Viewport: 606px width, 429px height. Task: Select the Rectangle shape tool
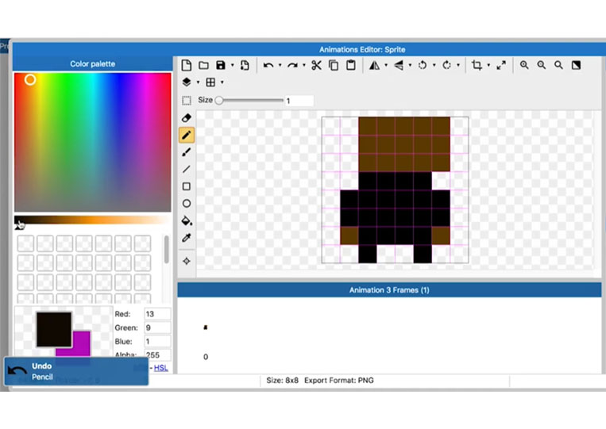(x=187, y=186)
